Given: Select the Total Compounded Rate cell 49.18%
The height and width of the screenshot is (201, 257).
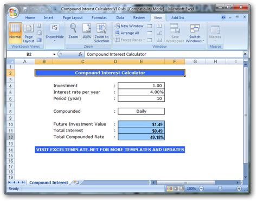Looking at the screenshot, I should (x=141, y=137).
